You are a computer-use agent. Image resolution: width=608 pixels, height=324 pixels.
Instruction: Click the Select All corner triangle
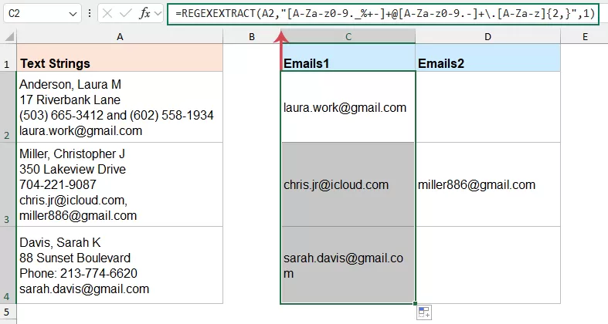[9, 37]
